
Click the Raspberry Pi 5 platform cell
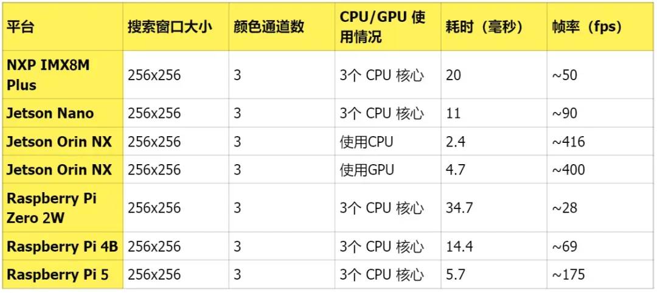click(63, 275)
